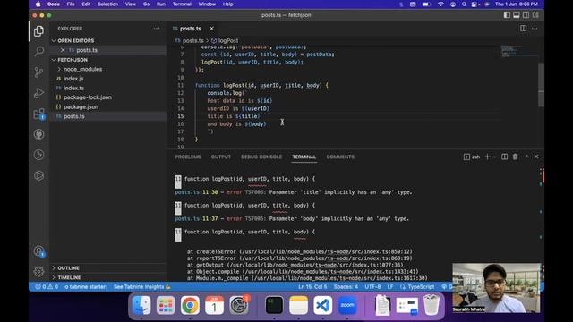Open the File menu

tap(71, 4)
